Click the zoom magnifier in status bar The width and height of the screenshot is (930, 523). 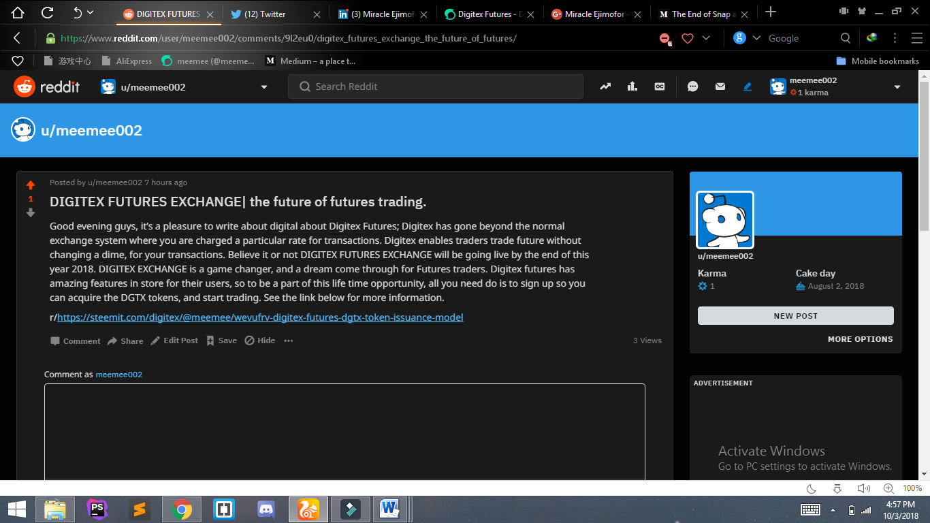point(888,488)
